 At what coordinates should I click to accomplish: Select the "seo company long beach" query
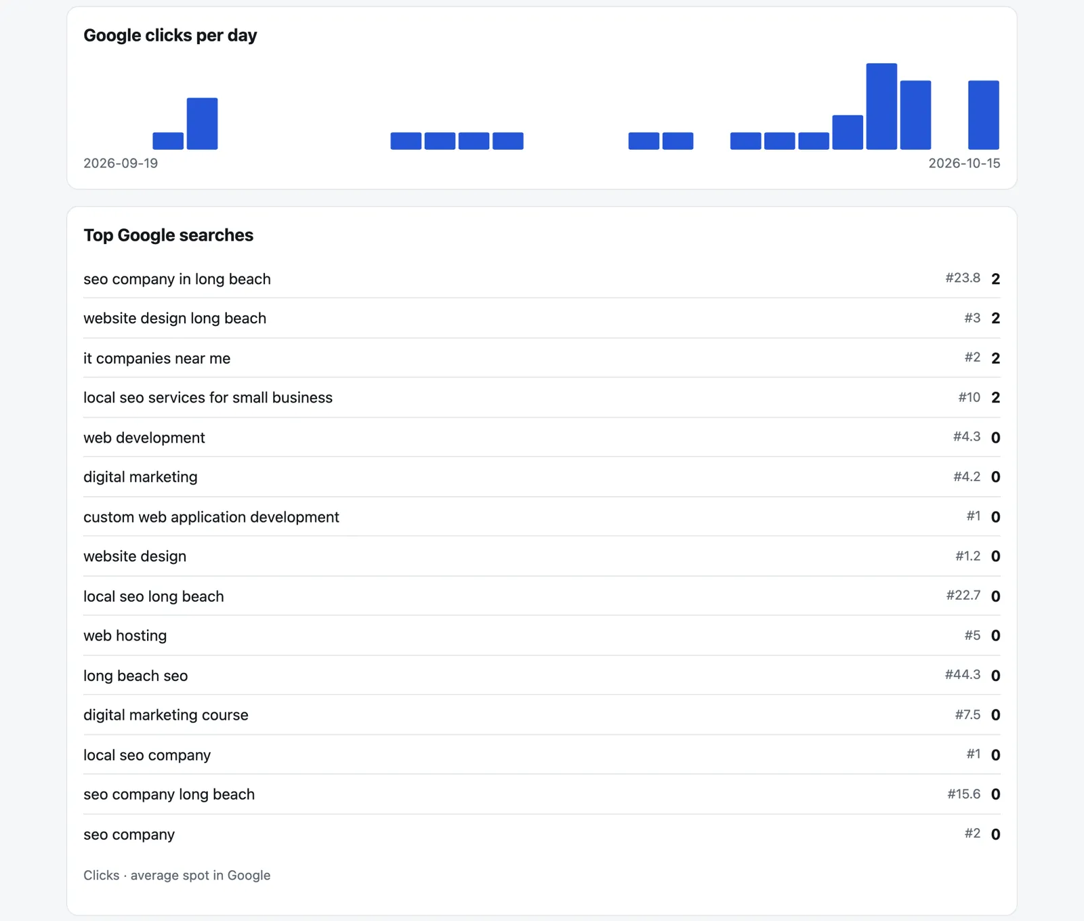169,794
